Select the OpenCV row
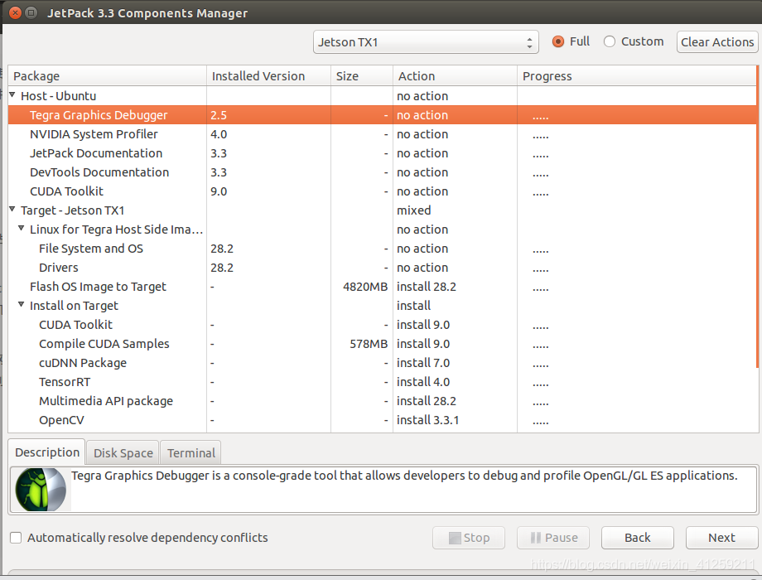The image size is (762, 580). [x=382, y=420]
